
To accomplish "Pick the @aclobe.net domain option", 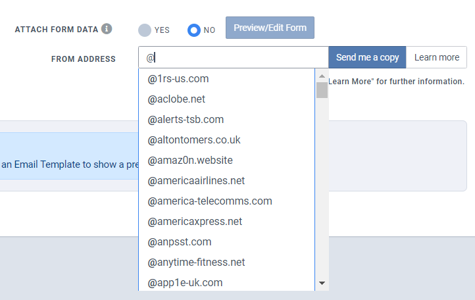I will (x=226, y=99).
